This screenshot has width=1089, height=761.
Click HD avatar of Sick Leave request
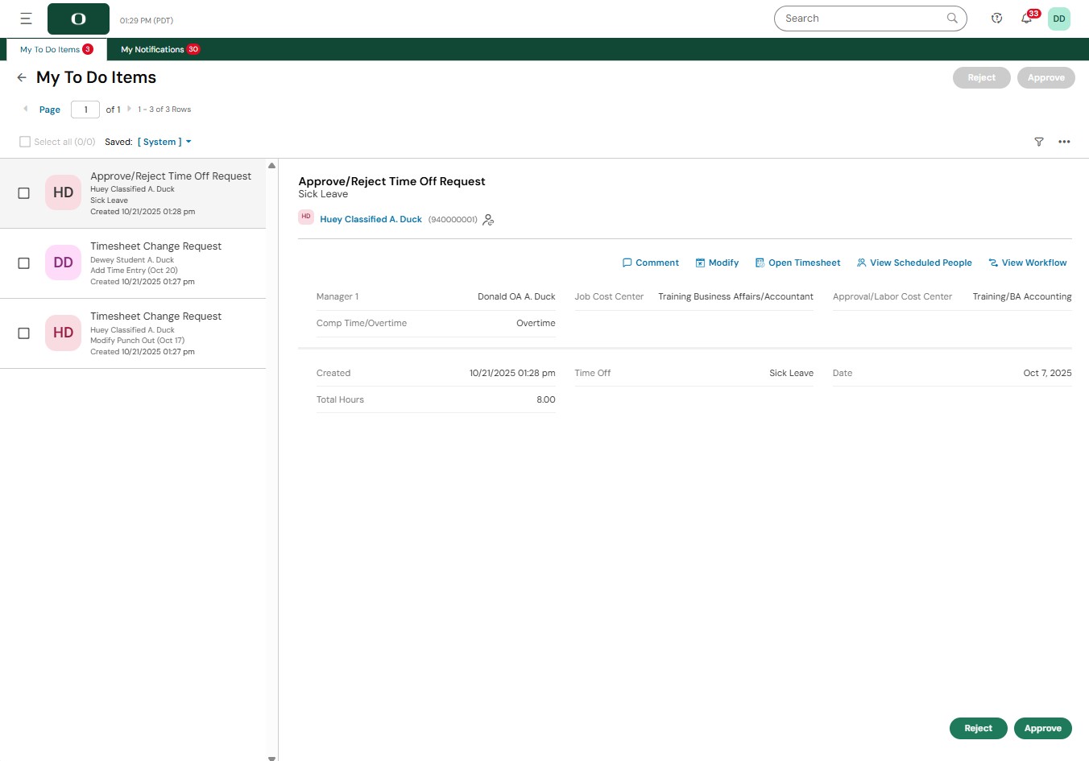pos(63,192)
